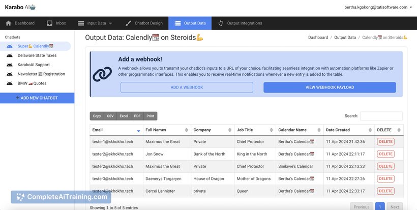This screenshot has height=210, width=417.
Task: Select BMW Quotes chatbot
Action: coord(32,83)
